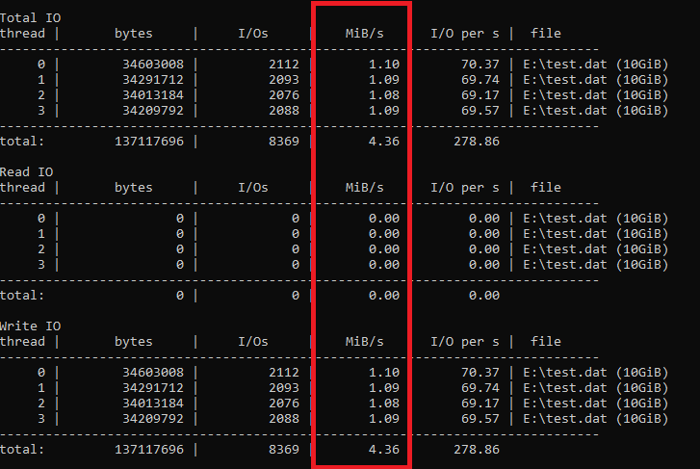Click 34603008 bytes in Total IO thread 0
Viewport: 700px width, 469px height.
tap(153, 65)
